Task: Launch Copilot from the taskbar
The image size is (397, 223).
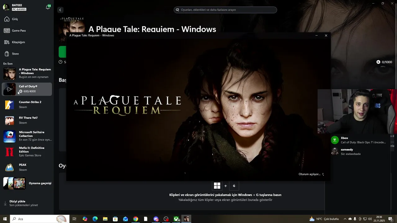Action: tap(85, 219)
